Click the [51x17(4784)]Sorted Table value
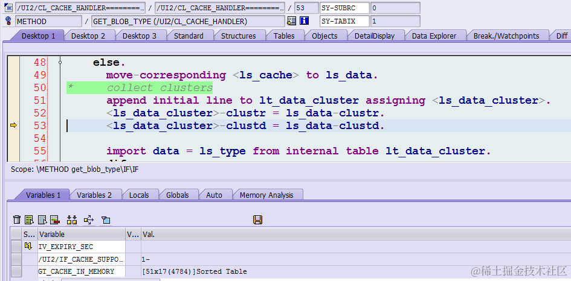The image size is (571, 281). [195, 271]
